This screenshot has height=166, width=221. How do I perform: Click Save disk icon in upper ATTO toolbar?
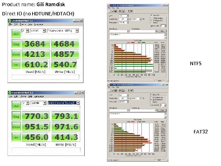click(115, 11)
